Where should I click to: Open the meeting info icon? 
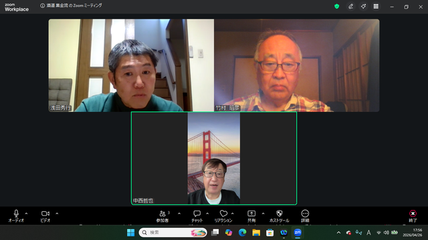[x=42, y=6]
